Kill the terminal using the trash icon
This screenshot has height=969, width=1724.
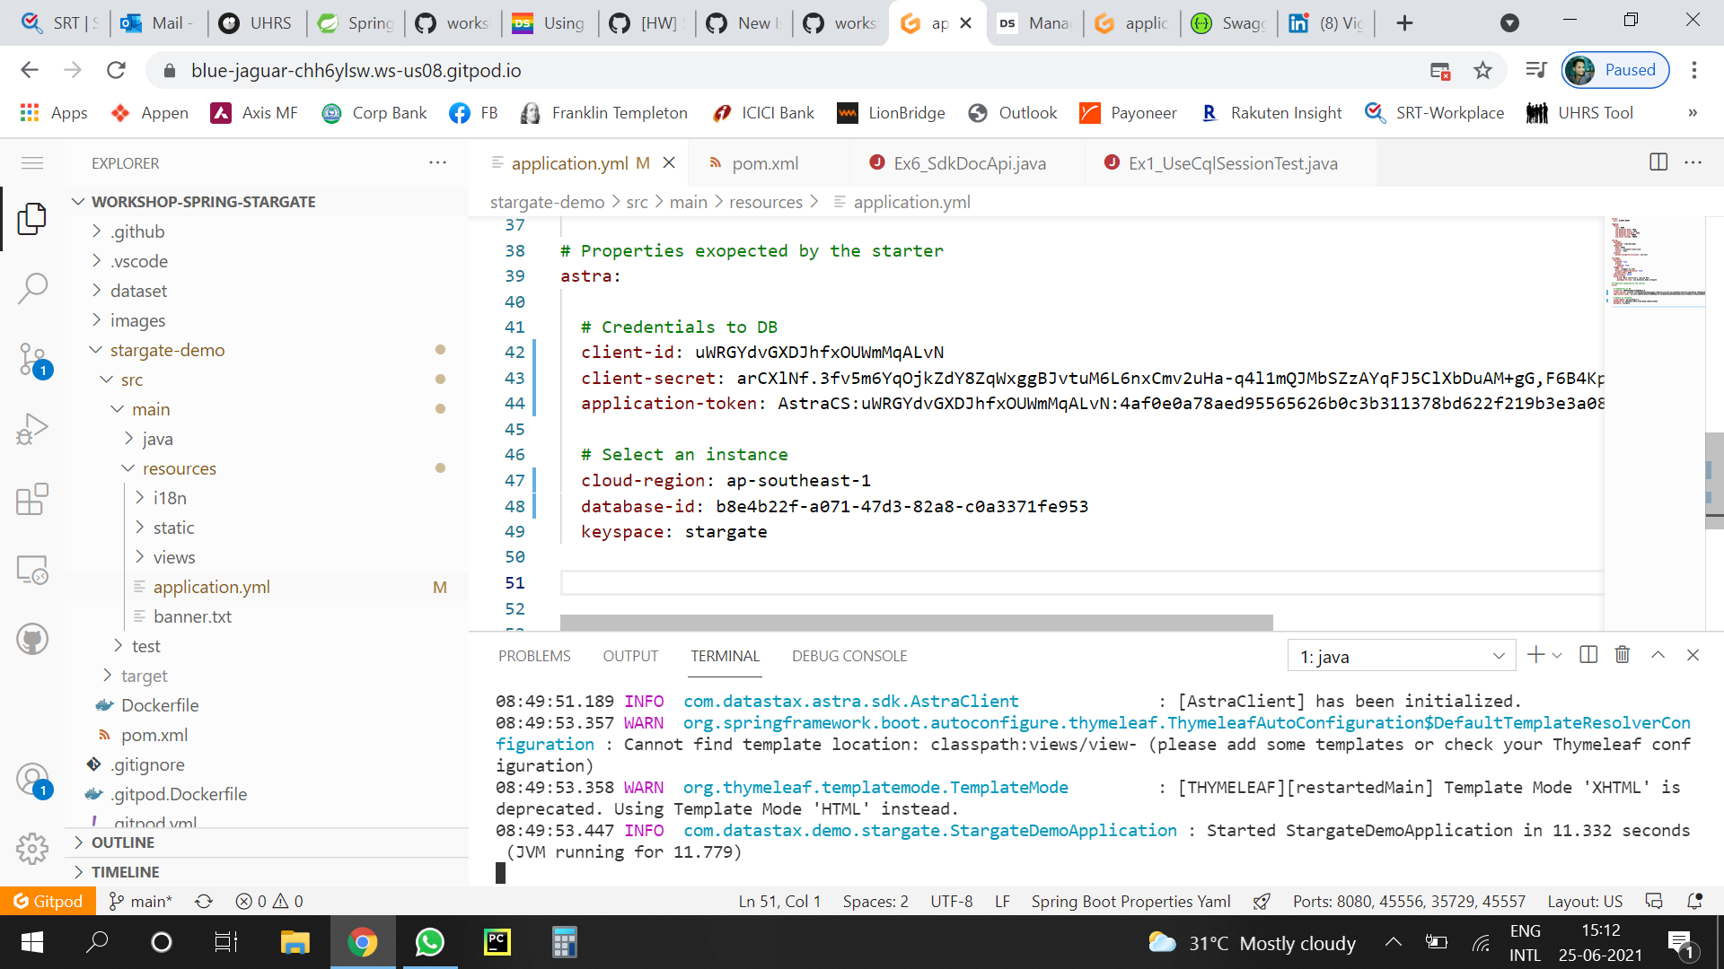point(1622,655)
